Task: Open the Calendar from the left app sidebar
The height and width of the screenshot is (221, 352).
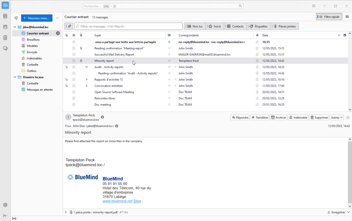Action: coord(5,27)
